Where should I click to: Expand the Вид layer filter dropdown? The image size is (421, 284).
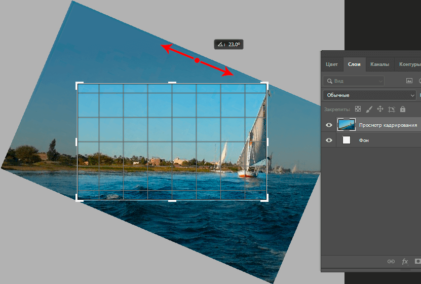click(354, 81)
